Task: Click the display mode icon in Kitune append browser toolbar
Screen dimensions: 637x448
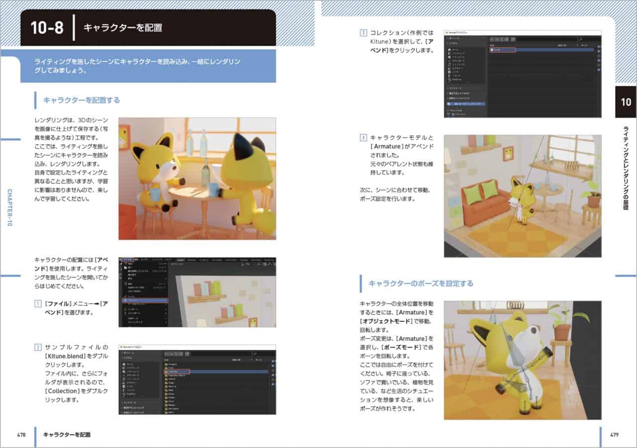Action: point(513,39)
